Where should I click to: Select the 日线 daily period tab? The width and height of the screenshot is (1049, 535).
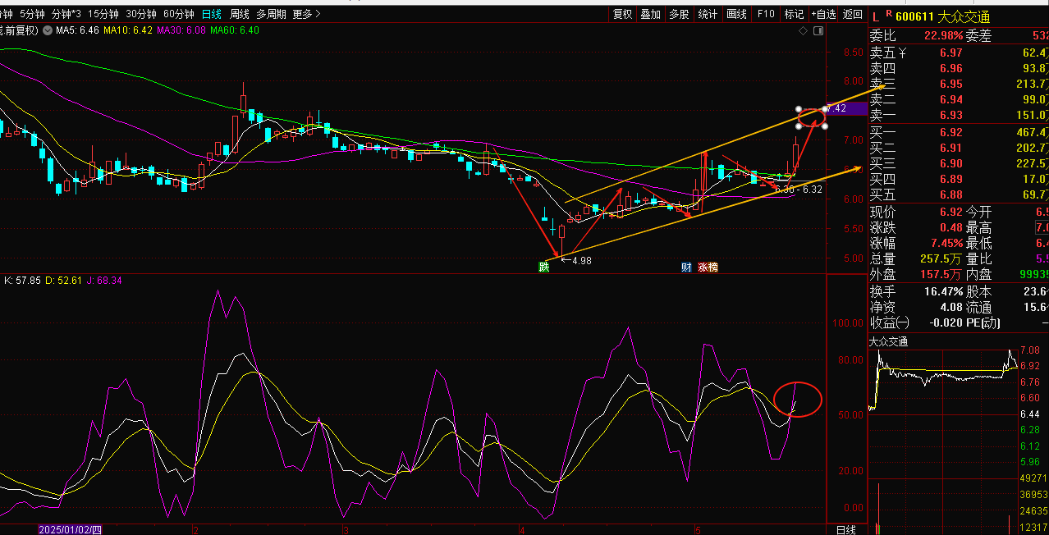(x=212, y=14)
